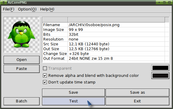Viewport: 173px width, 109px height.
Task: Click the green penguin preview thumbnail
Action: (x=22, y=35)
